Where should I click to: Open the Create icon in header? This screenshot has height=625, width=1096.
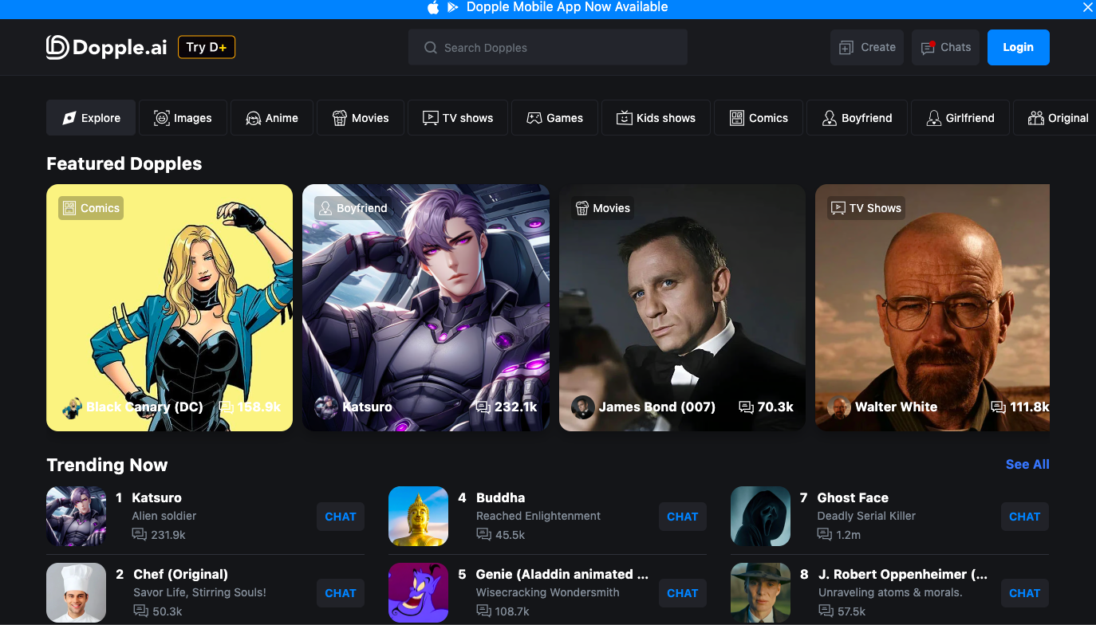tap(846, 47)
